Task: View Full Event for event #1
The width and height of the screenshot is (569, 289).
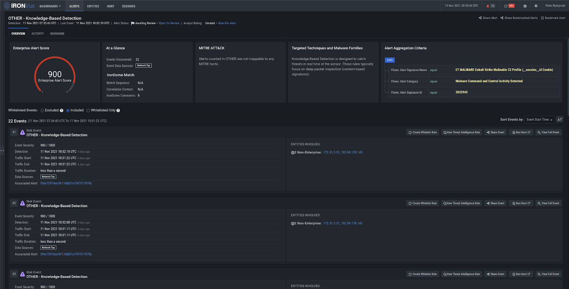Action: [548, 132]
